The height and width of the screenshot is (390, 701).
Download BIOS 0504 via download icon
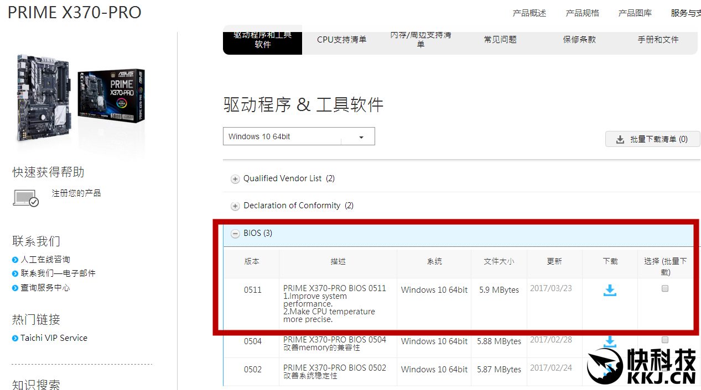tap(610, 341)
